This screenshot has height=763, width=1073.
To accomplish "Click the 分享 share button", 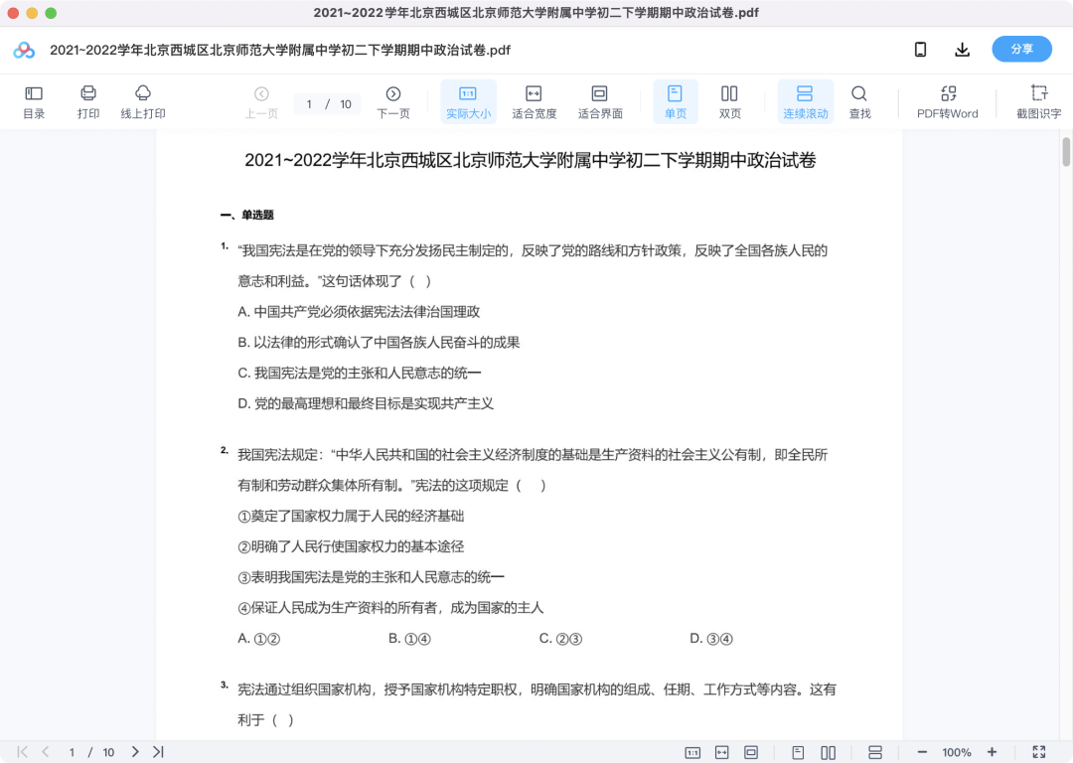I will coord(1021,50).
